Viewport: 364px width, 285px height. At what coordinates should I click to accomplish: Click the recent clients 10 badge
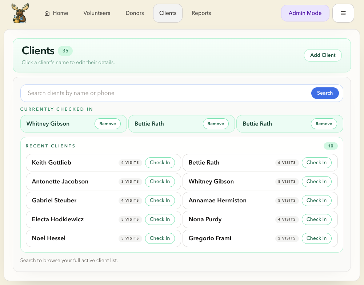tap(331, 146)
